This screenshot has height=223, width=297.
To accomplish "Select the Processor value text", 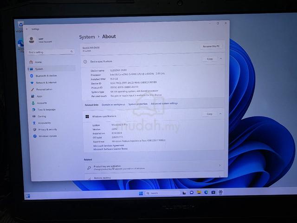I will pyautogui.click(x=137, y=74).
